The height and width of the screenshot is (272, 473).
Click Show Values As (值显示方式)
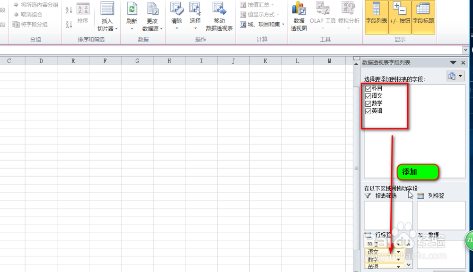[x=259, y=15]
